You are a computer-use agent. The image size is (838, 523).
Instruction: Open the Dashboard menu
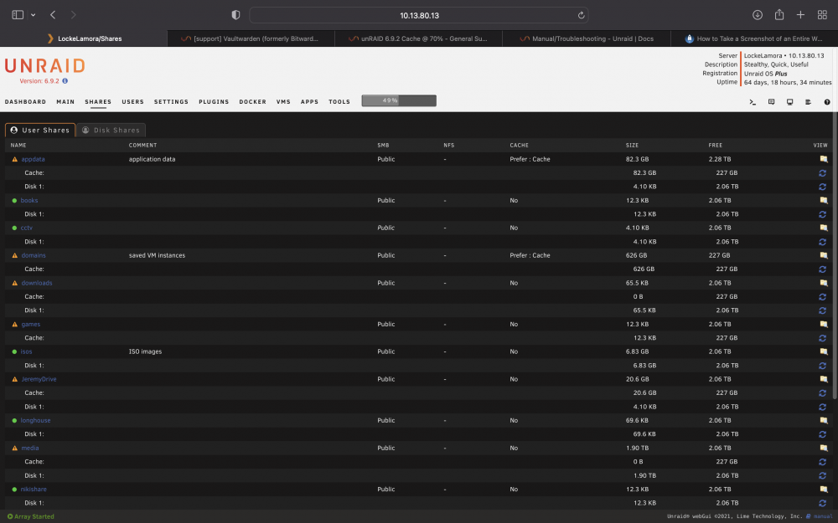click(x=25, y=101)
